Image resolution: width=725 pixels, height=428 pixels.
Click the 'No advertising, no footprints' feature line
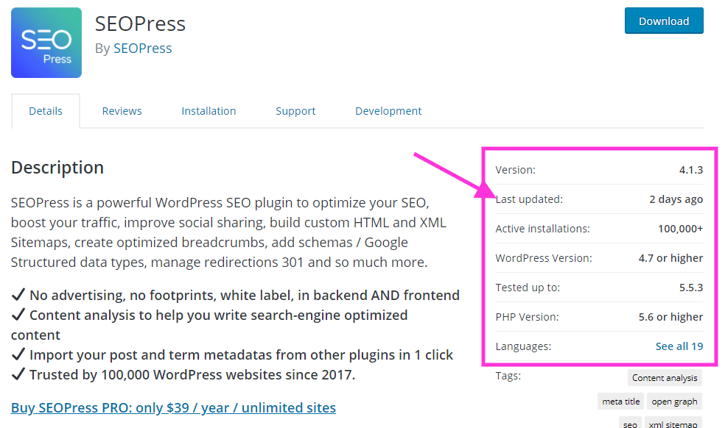pos(235,295)
